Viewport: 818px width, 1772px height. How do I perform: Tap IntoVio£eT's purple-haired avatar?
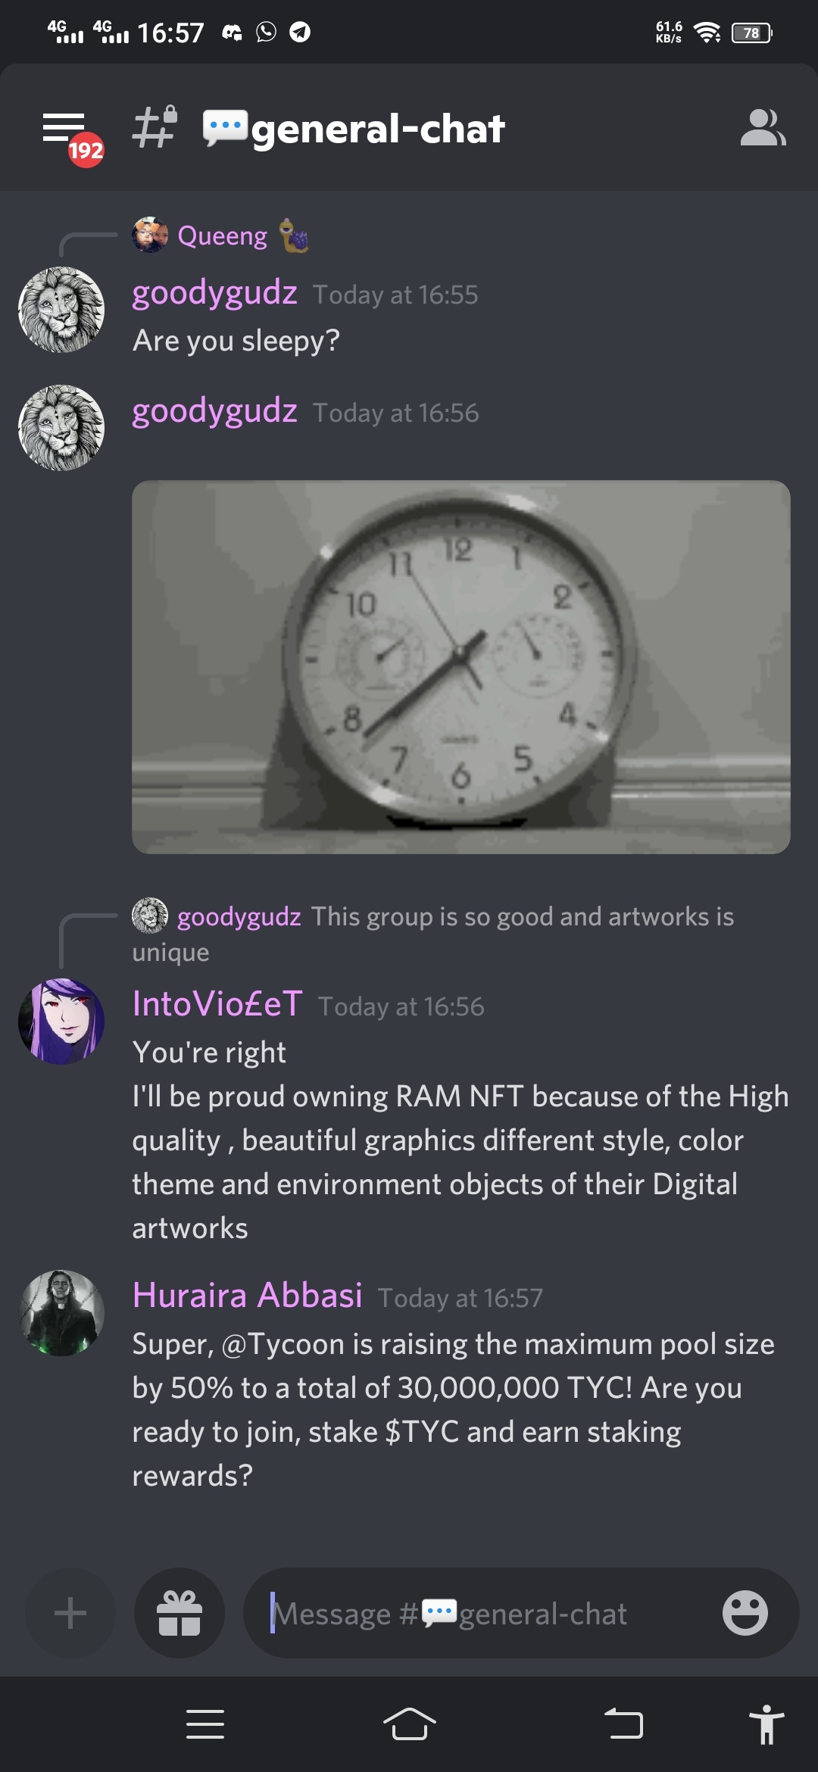coord(61,1022)
